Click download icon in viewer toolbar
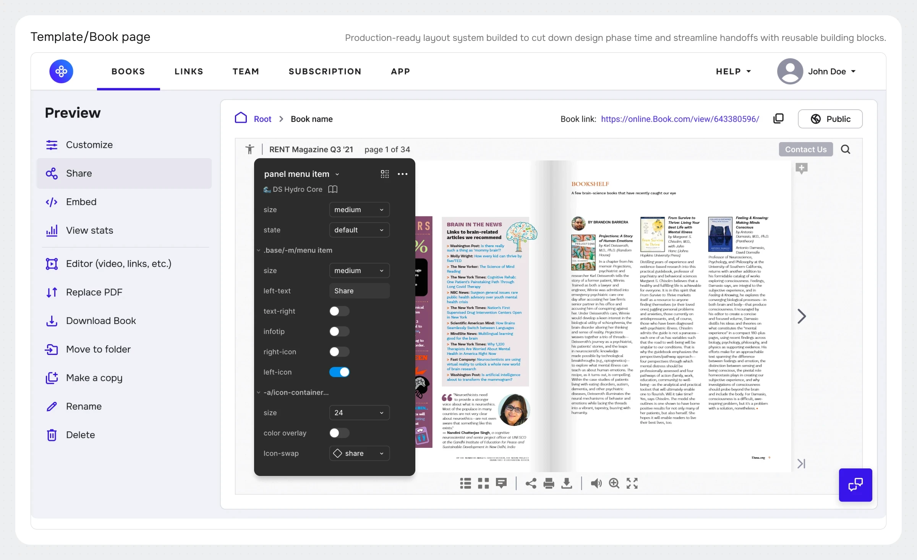917x560 pixels. 567,484
